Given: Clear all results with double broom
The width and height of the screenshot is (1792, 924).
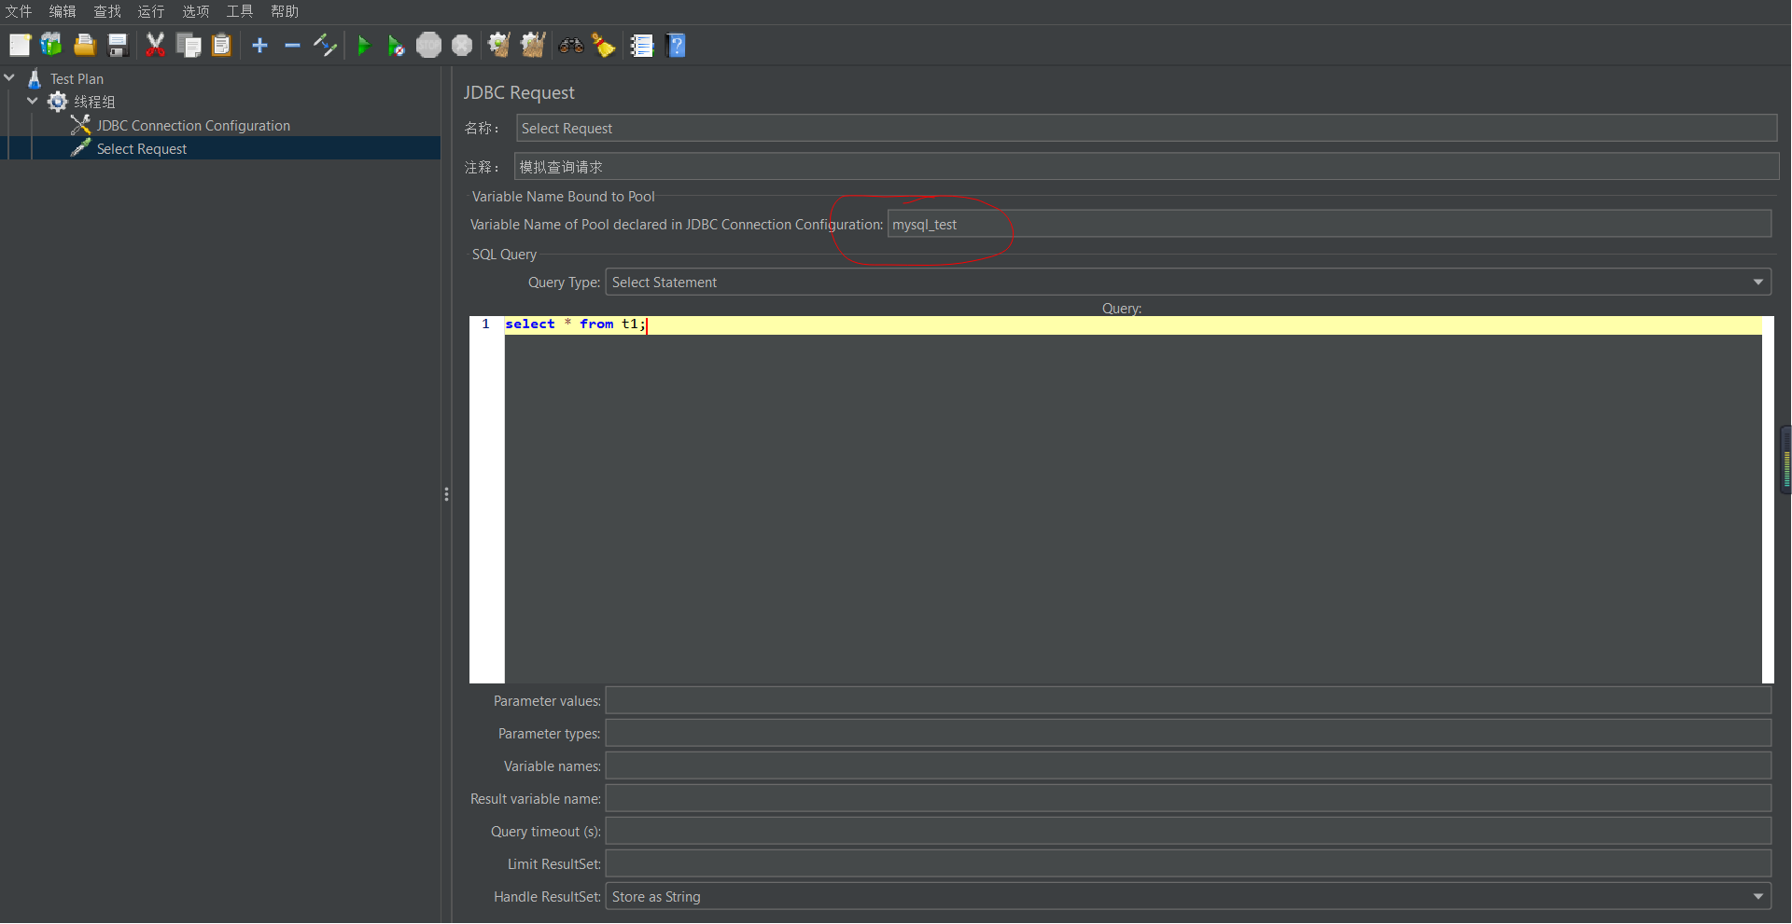Looking at the screenshot, I should pos(533,45).
